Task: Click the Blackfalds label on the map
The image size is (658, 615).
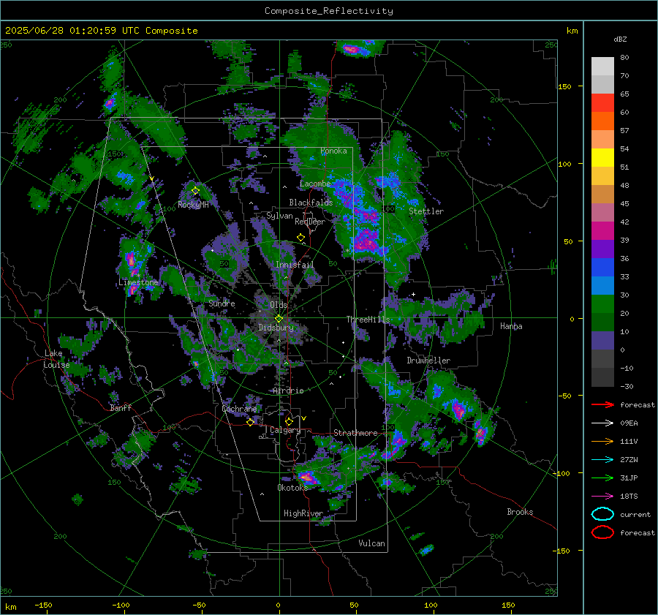Action: (311, 203)
